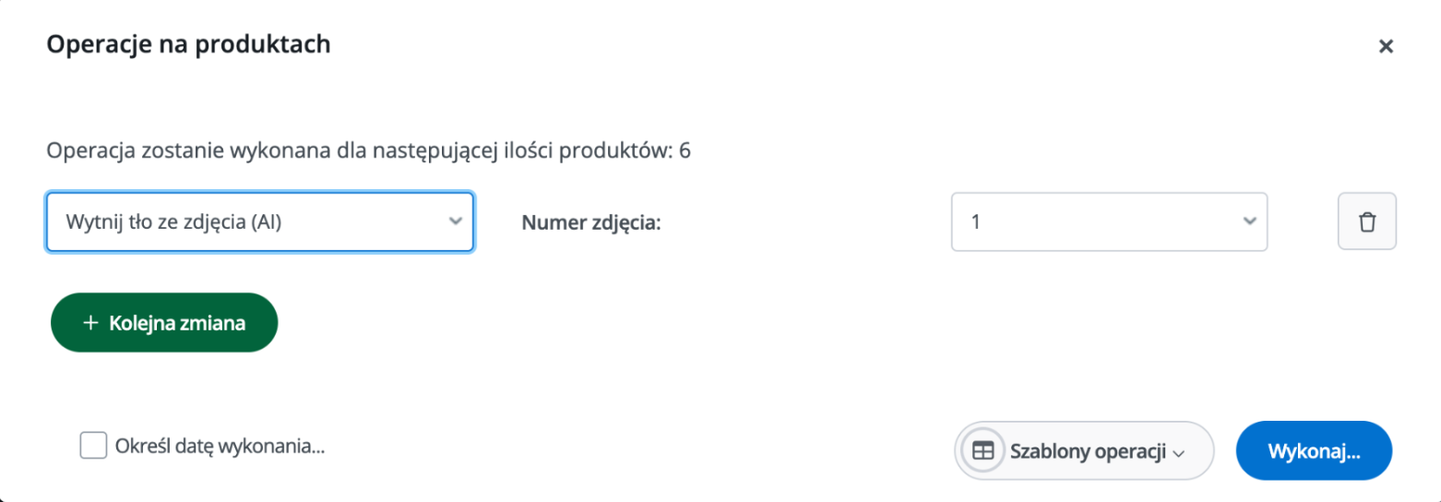Viewport: 1441px width, 502px height.
Task: Open the Numer zdjęcia dropdown showing 1
Action: click(1109, 221)
